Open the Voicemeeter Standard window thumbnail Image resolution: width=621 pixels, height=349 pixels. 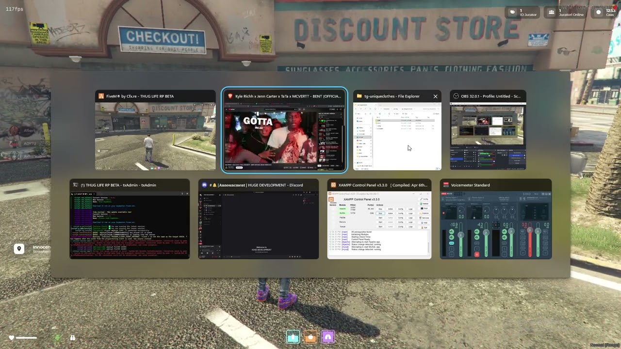click(x=496, y=219)
